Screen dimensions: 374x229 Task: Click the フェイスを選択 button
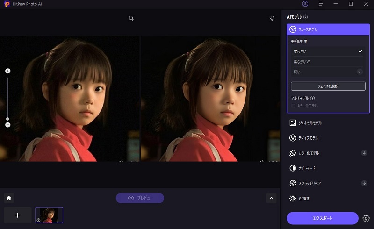point(328,86)
